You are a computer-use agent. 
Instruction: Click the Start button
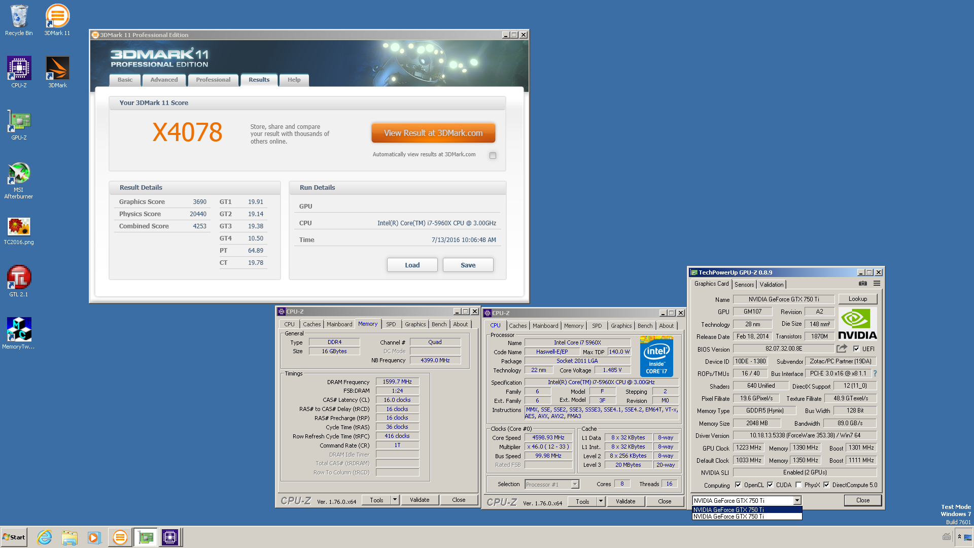14,537
